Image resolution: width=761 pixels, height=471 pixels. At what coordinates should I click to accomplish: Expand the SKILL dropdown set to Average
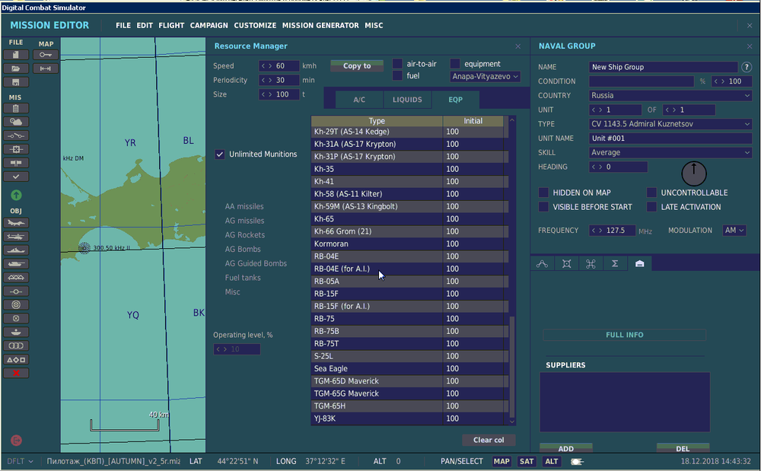tap(670, 153)
